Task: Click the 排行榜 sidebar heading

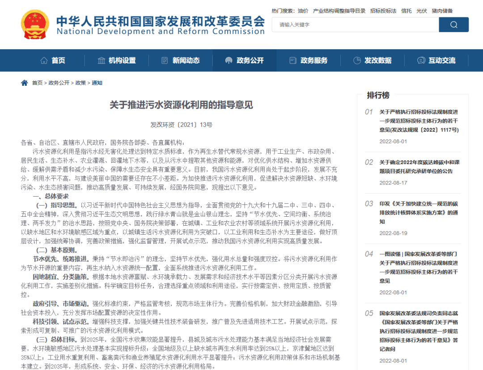Action: [x=378, y=96]
